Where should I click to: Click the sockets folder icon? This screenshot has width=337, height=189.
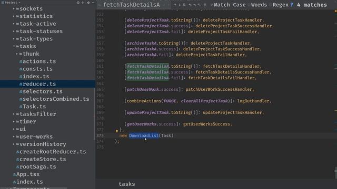17,9
